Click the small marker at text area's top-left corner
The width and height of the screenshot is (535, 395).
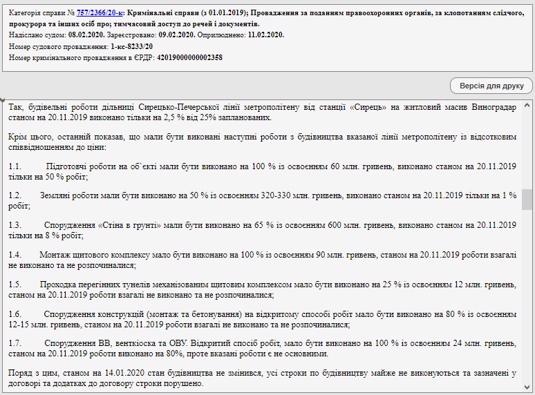tap(3, 100)
